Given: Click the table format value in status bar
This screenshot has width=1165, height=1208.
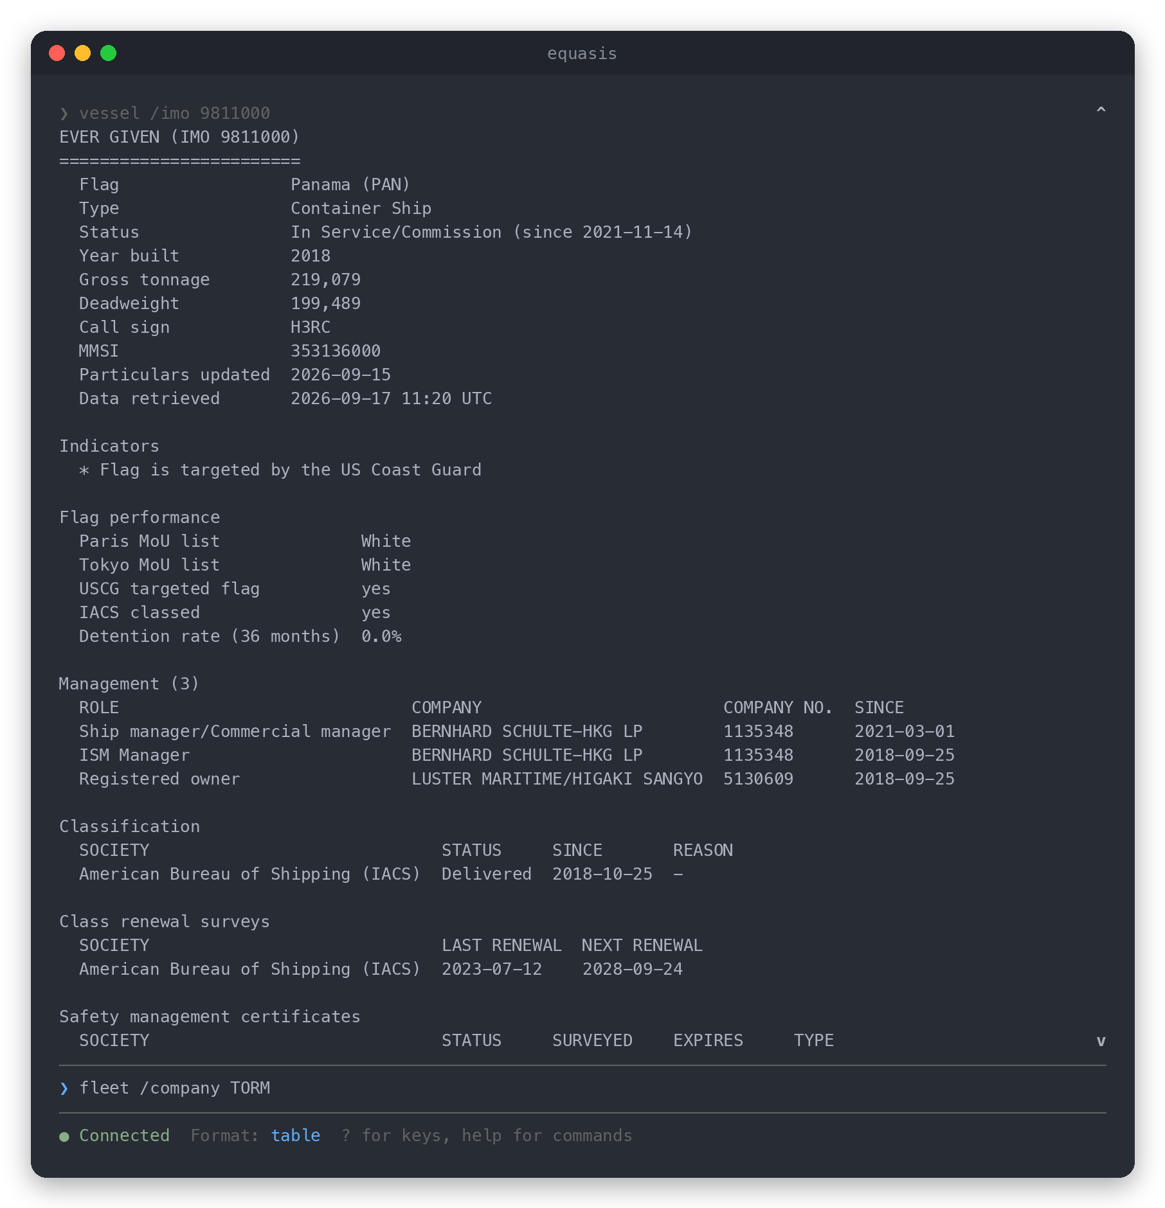Looking at the screenshot, I should click(296, 1136).
